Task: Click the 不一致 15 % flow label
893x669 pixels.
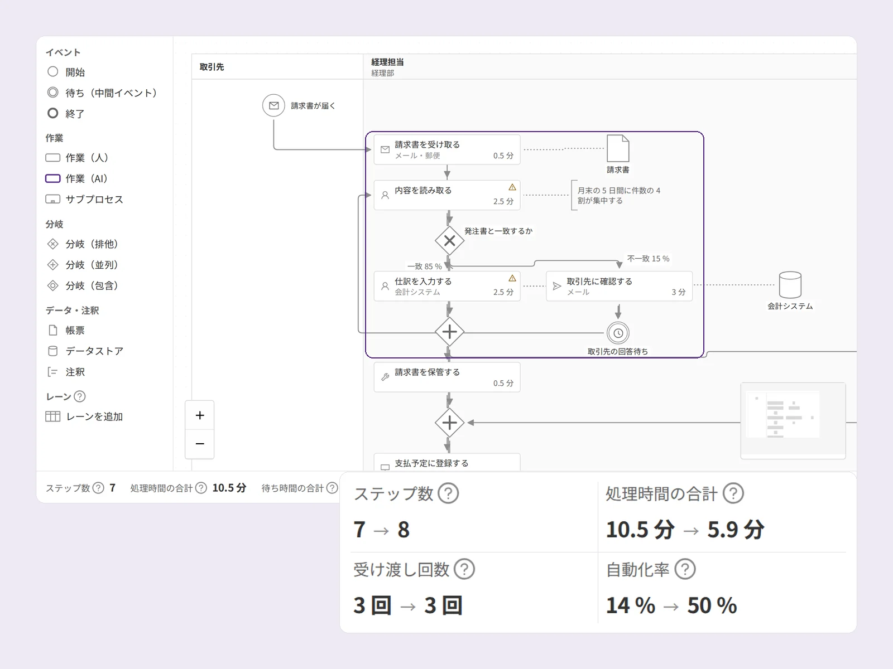Action: 648,259
